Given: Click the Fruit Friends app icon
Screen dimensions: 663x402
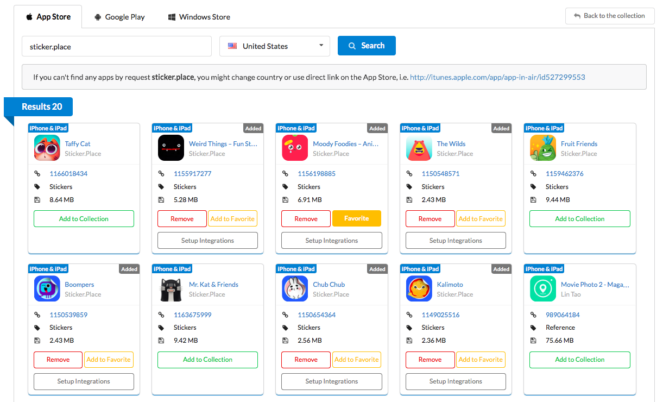Looking at the screenshot, I should point(543,148).
